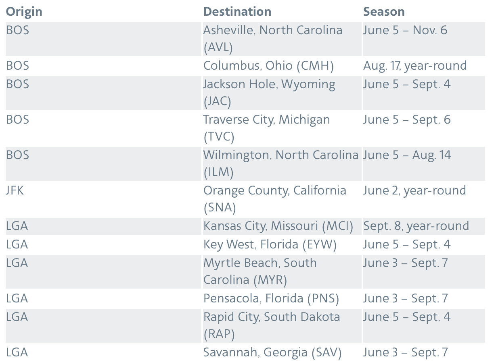Image resolution: width=496 pixels, height=362 pixels.
Task: Click the Aug. 17, year-round season cell
Action: point(414,66)
